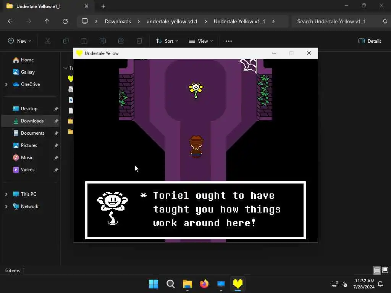Click the yellow heart icon in game title bar
The height and width of the screenshot is (293, 391).
tap(79, 53)
